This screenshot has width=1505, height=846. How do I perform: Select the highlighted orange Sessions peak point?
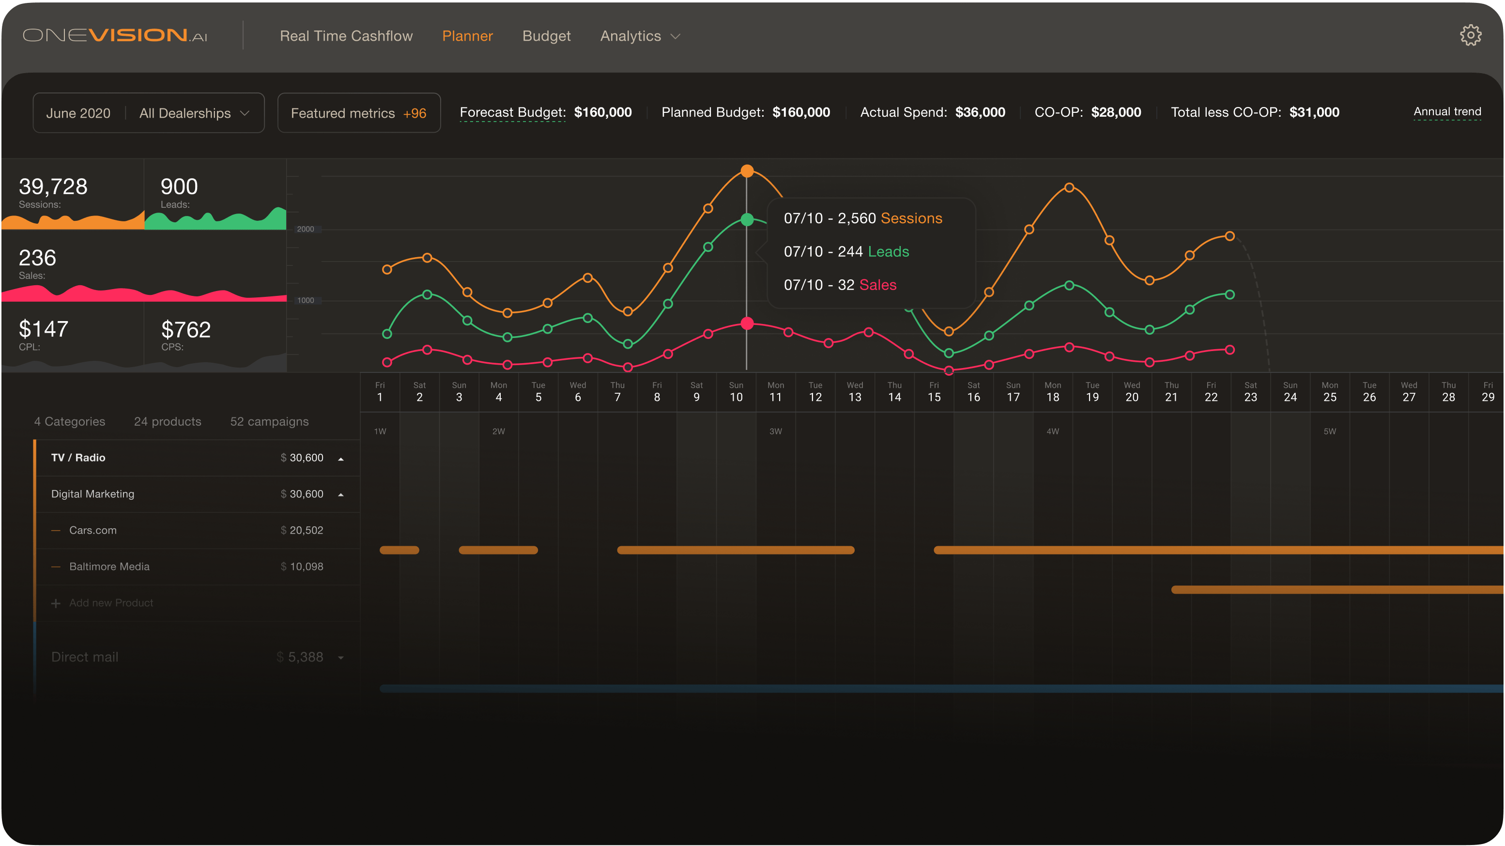(x=747, y=171)
